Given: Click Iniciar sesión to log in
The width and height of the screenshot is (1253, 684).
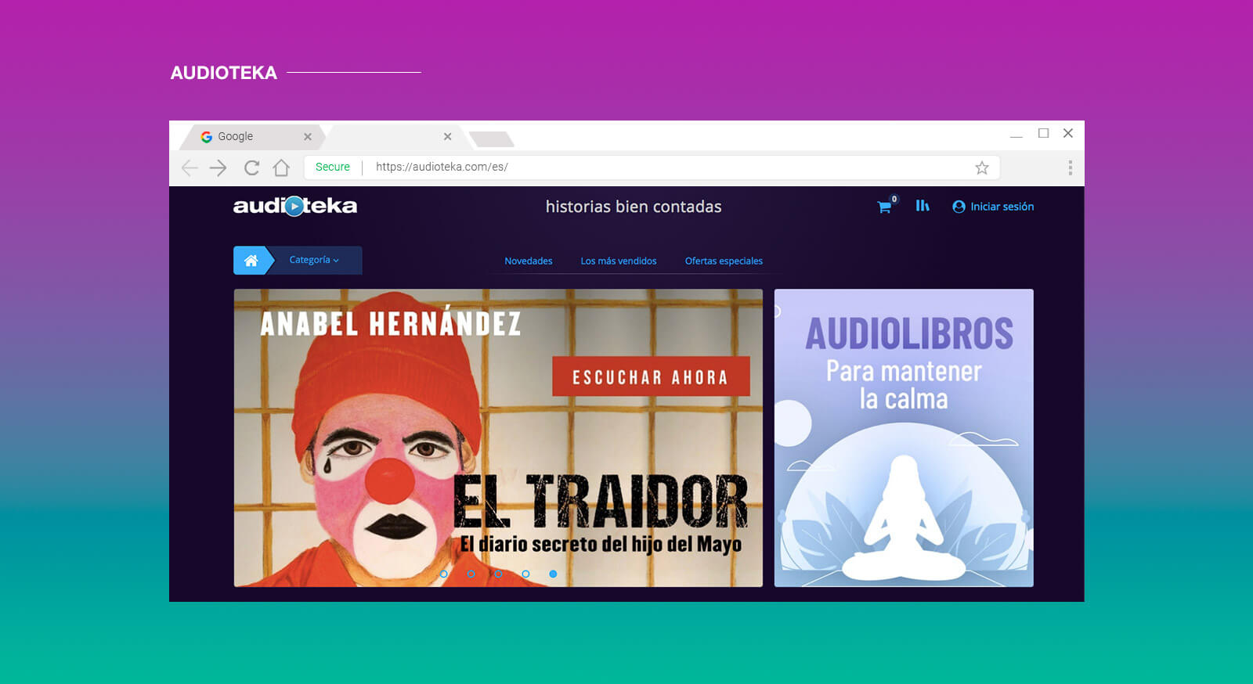Looking at the screenshot, I should pyautogui.click(x=993, y=207).
